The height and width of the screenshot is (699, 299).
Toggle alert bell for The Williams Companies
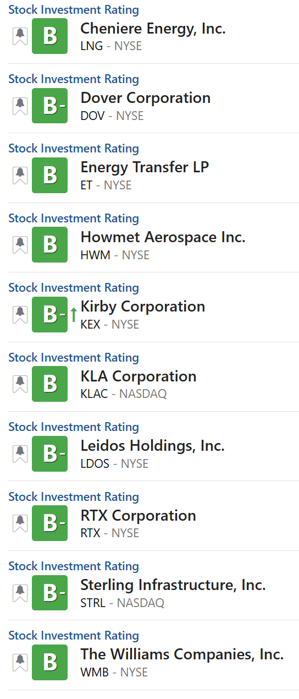pos(20,663)
